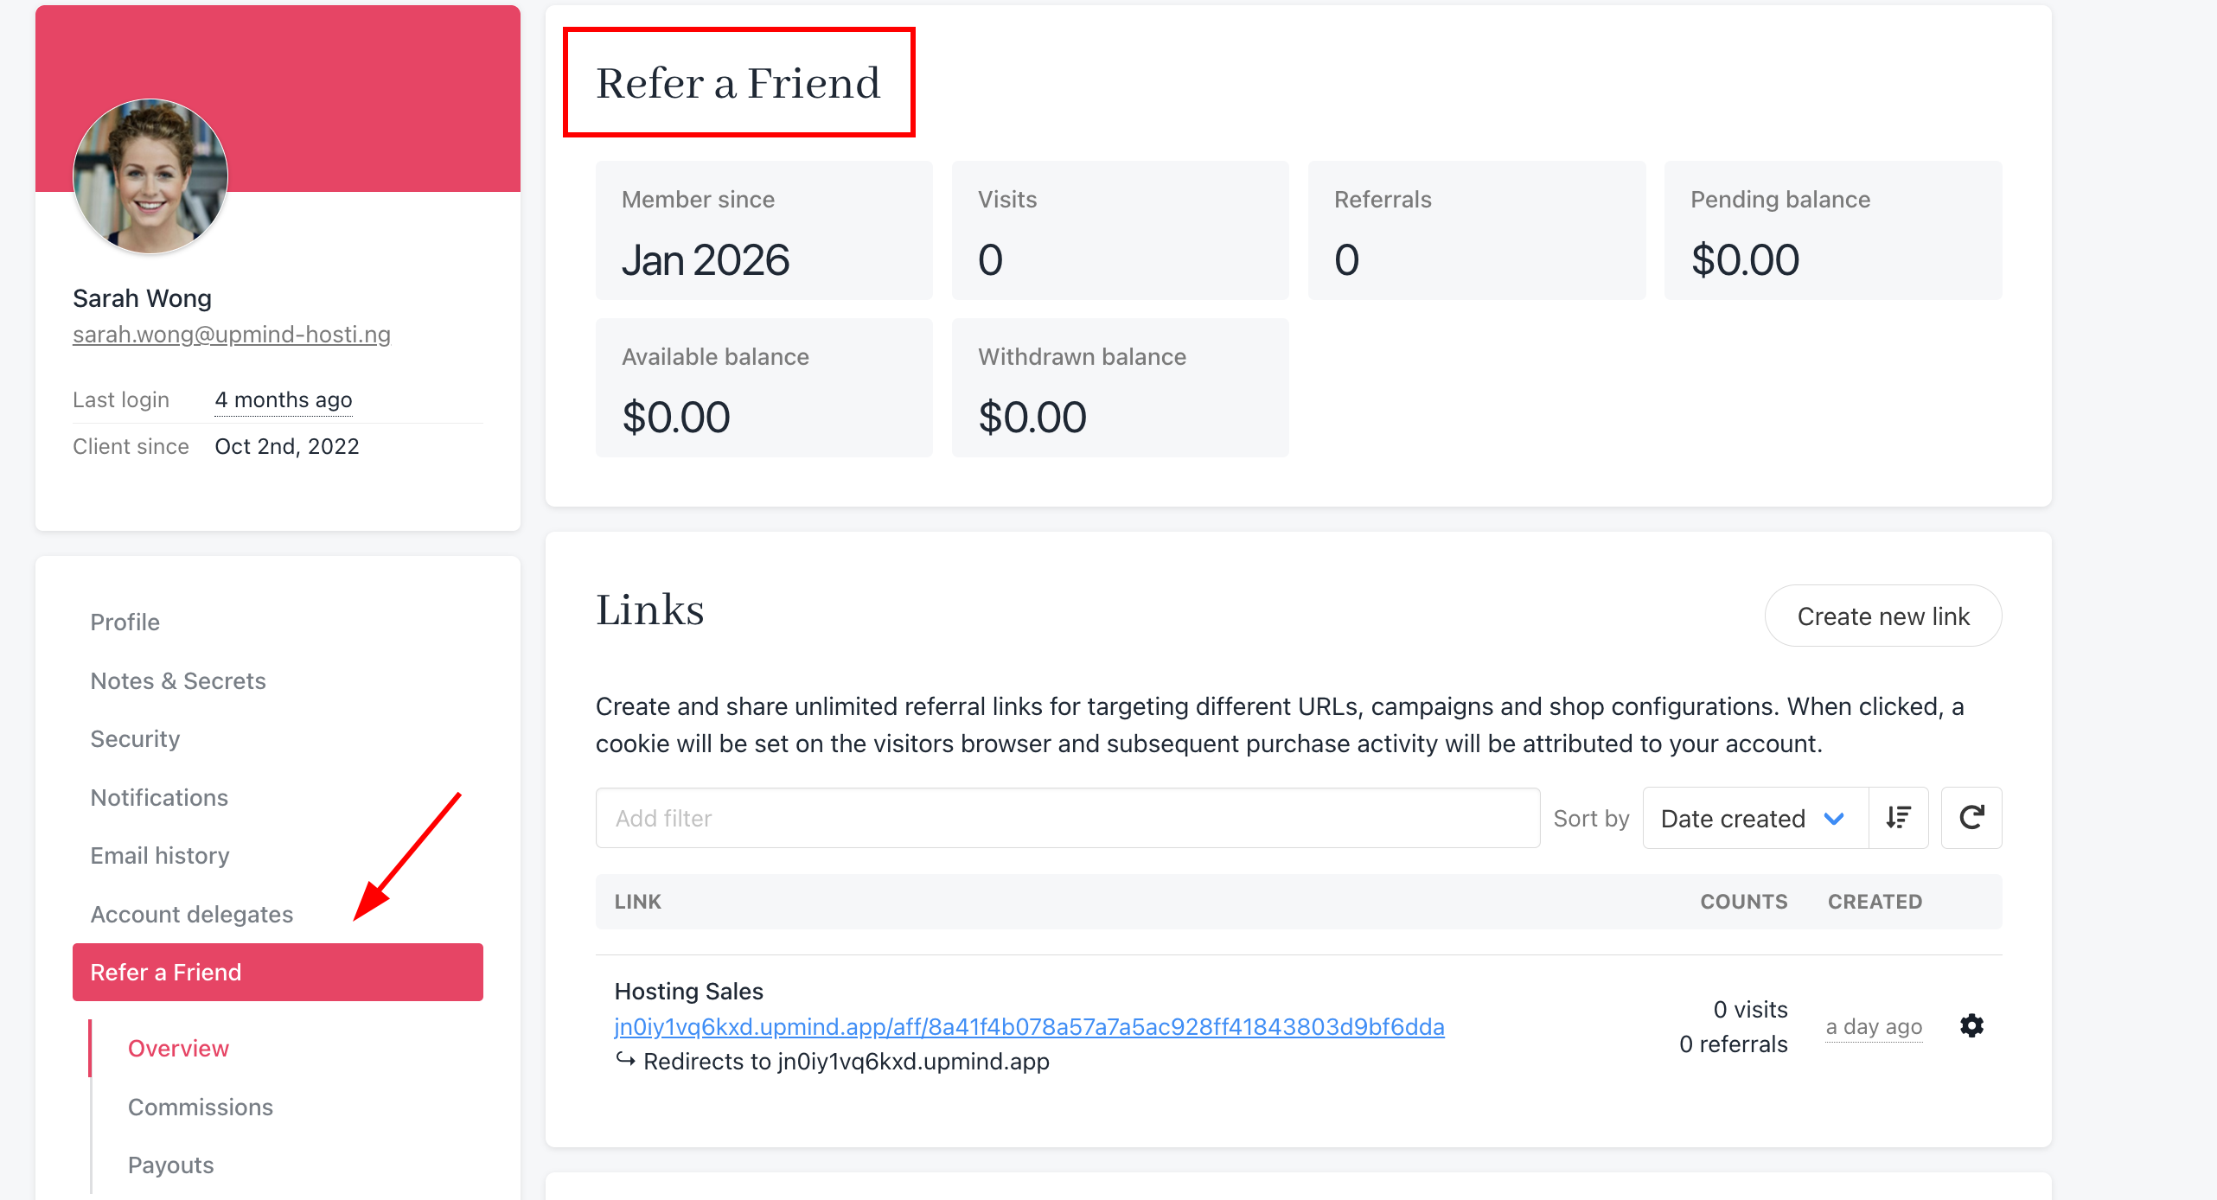Click Sarah Wong's profile avatar
The image size is (2217, 1200).
click(x=150, y=176)
